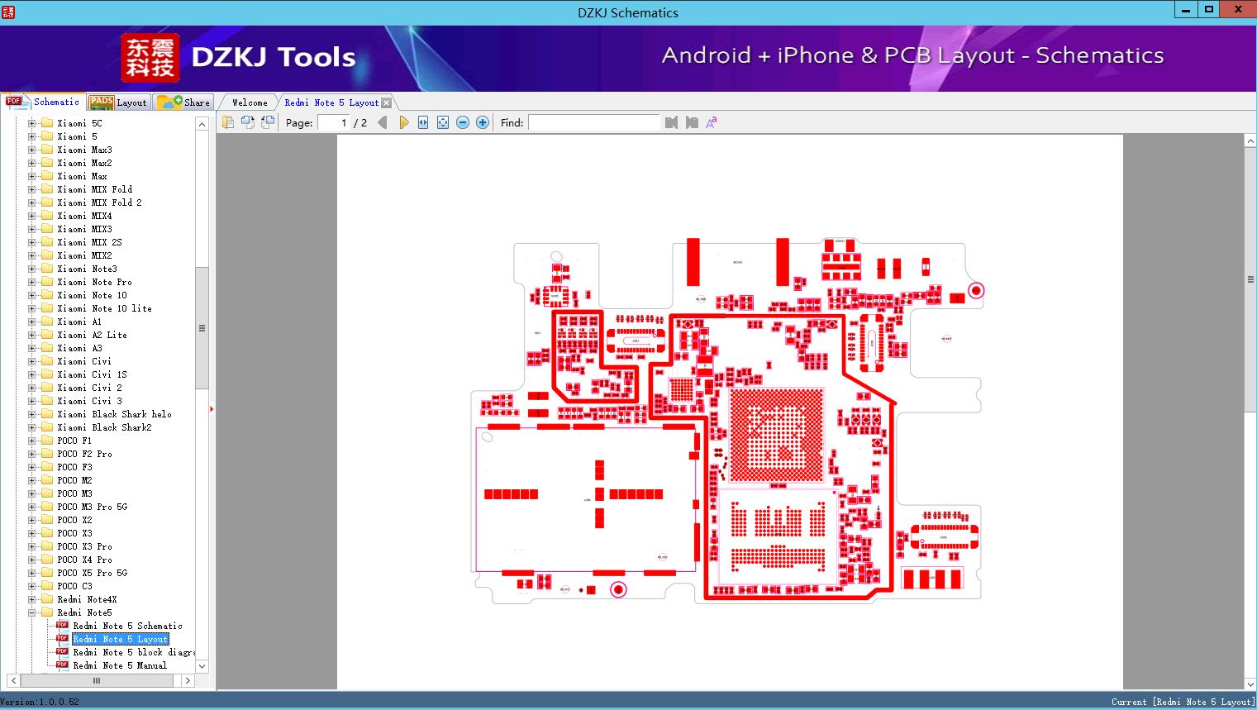
Task: Go to the next page arrow
Action: point(403,122)
